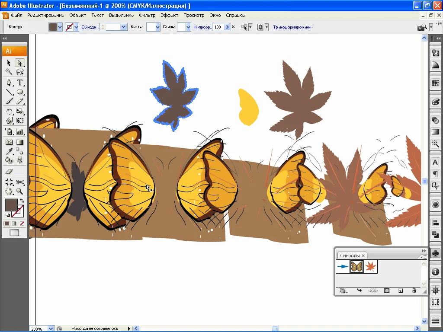Screen dimensions: 443x332
Task: Select the Free Transform tool
Action: (20, 121)
